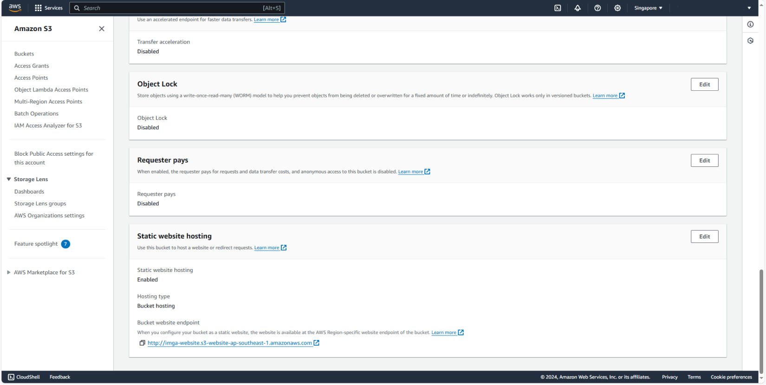Open Multi-Region Access Points
Viewport: 766px width, 385px height.
point(48,102)
